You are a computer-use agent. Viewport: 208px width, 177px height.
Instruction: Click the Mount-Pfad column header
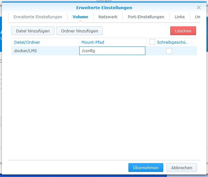click(x=93, y=42)
